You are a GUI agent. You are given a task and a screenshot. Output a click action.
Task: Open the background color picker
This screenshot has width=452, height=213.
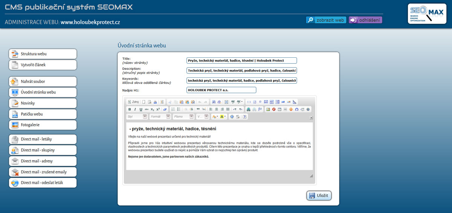[x=223, y=116]
